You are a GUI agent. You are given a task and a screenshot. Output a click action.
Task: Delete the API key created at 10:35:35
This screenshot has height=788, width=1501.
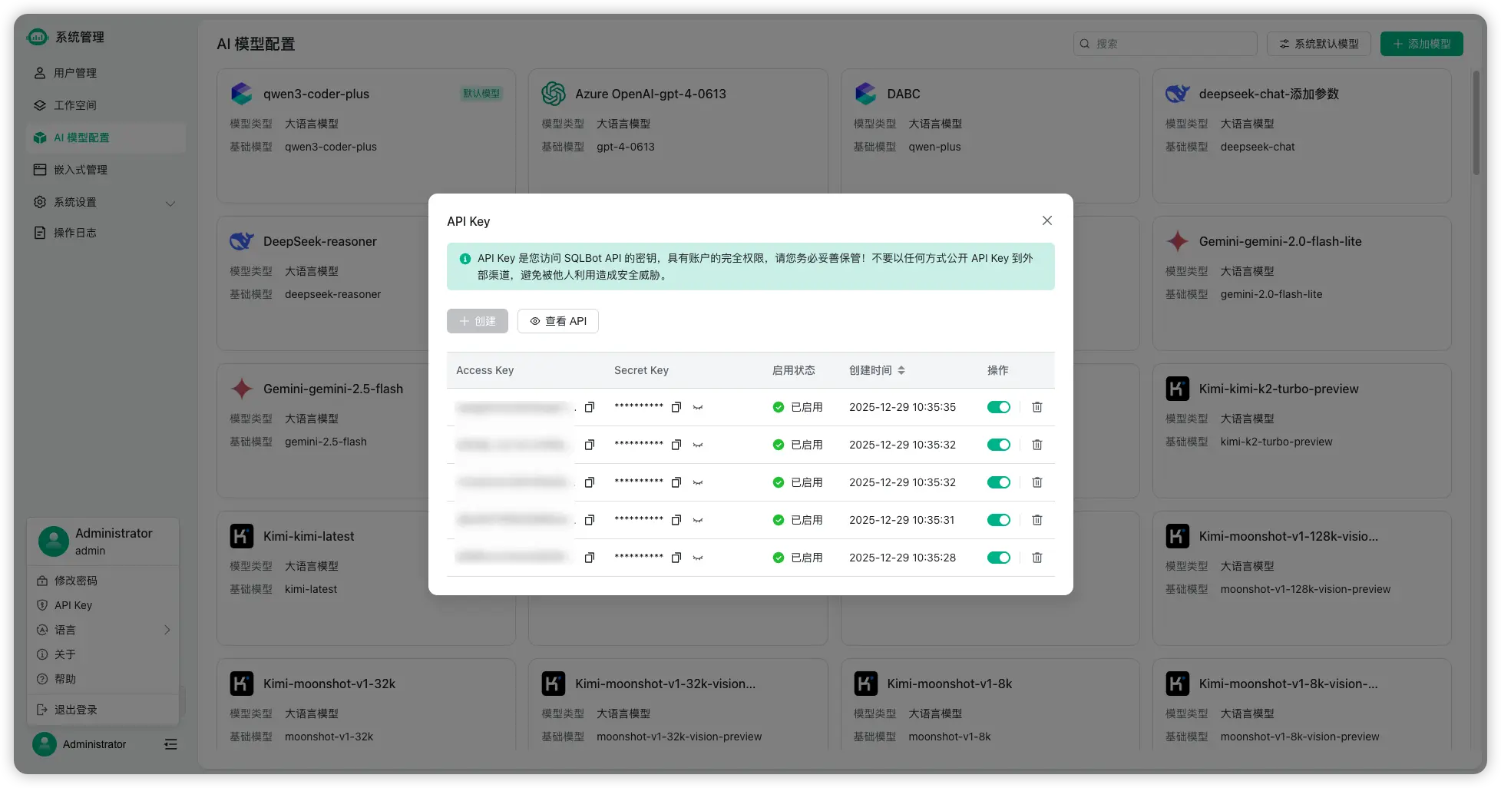[x=1037, y=407]
